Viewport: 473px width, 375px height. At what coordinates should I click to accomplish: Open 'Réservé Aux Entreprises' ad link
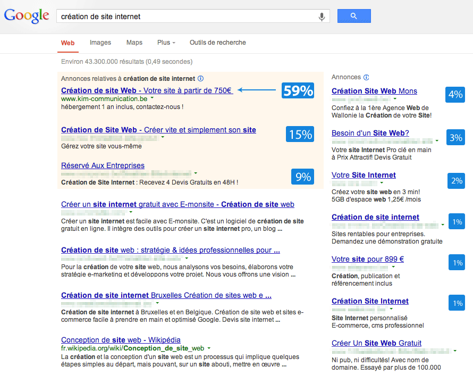pyautogui.click(x=103, y=165)
